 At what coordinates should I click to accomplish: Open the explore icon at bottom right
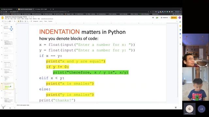[176, 108]
